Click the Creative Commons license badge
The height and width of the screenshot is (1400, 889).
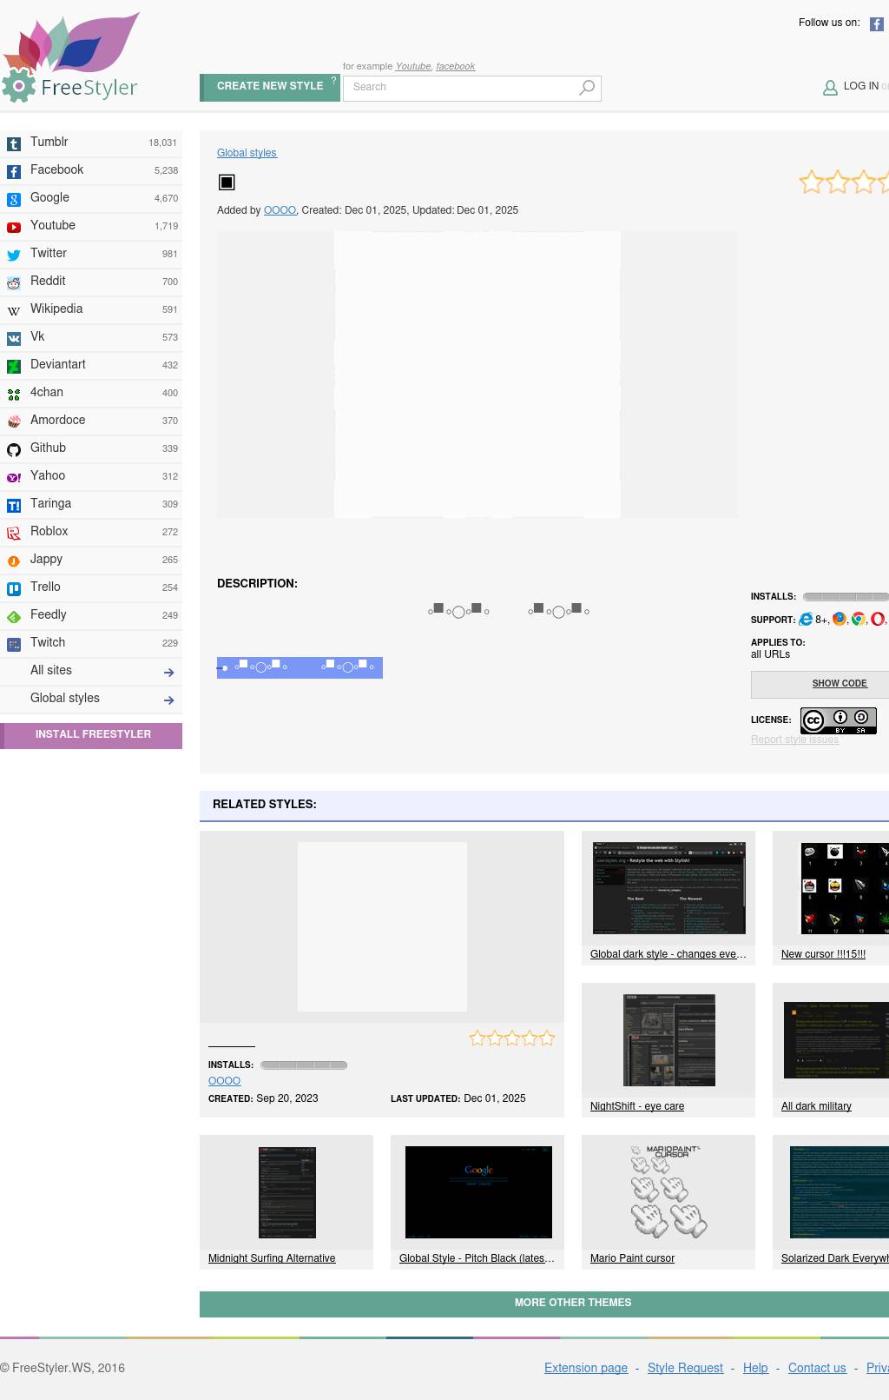click(x=838, y=720)
